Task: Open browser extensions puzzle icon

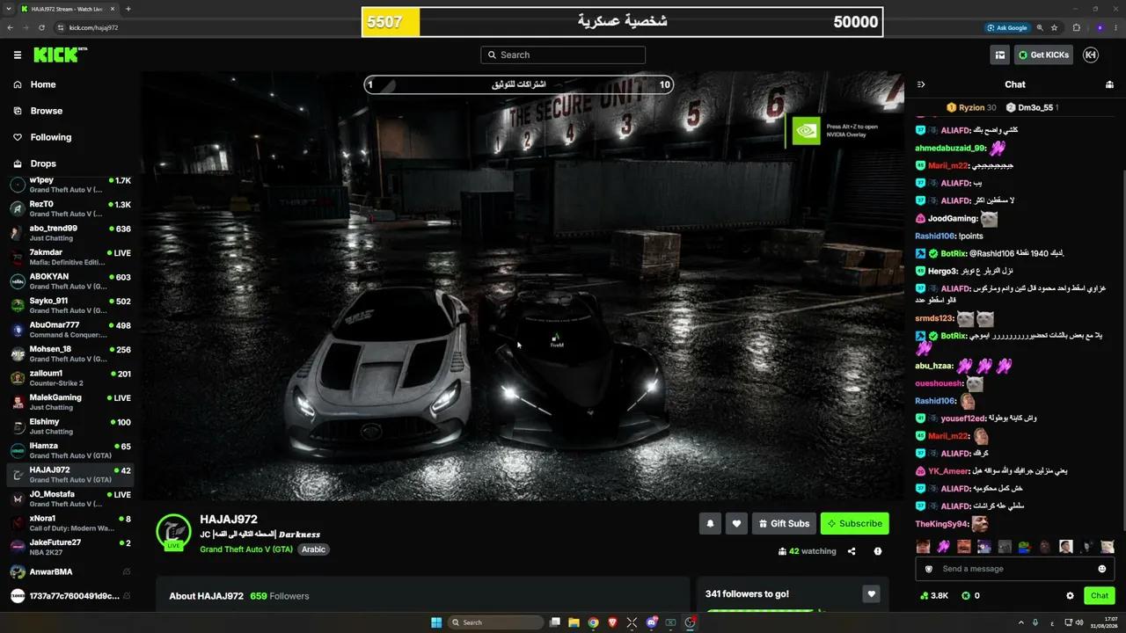Action: 1078,27
